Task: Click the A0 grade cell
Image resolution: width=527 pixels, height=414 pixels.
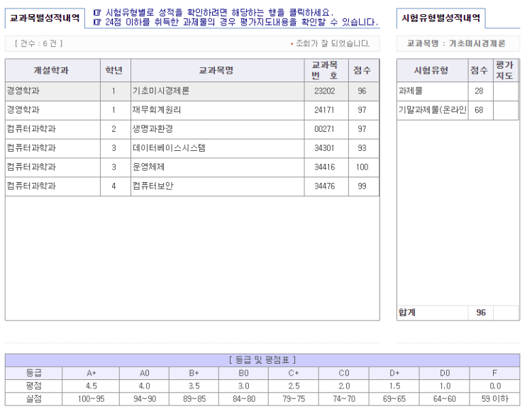Action: 145,374
